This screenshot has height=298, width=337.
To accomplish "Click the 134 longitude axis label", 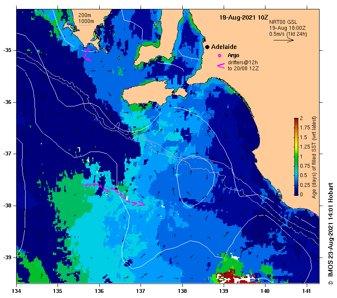I will 16,291.
